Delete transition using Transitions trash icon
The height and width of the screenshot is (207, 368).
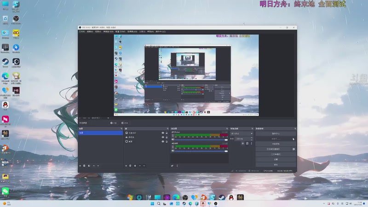coord(247,144)
